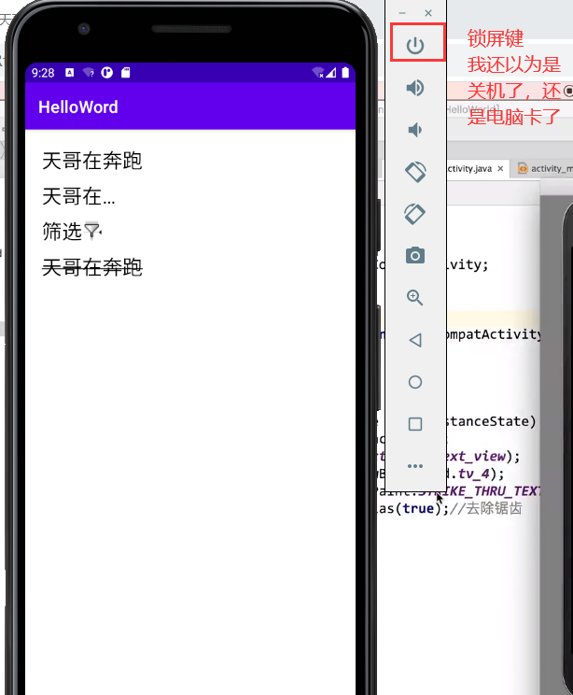This screenshot has height=695, width=573.
Task: Tap the strikethrough 天哥在奔跑 text
Action: pyautogui.click(x=92, y=267)
